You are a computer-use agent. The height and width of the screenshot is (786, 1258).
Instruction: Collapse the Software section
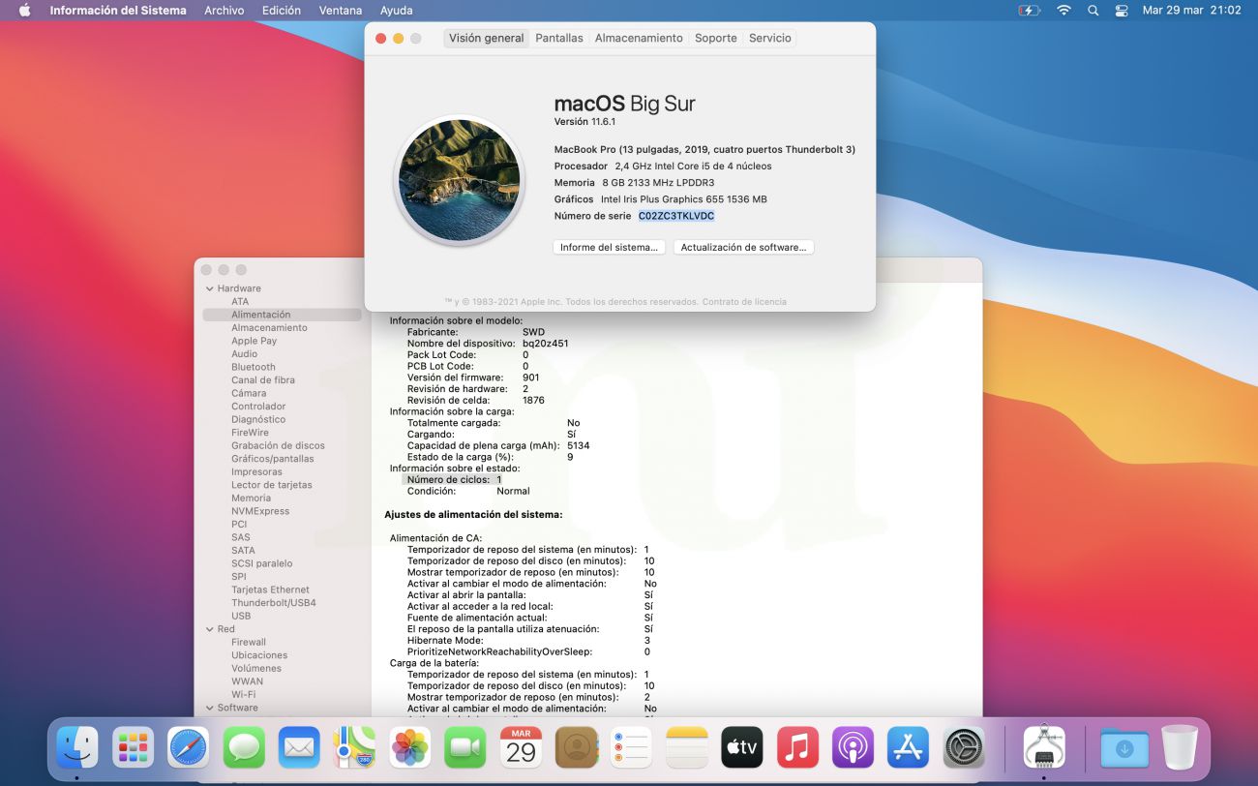pos(209,708)
